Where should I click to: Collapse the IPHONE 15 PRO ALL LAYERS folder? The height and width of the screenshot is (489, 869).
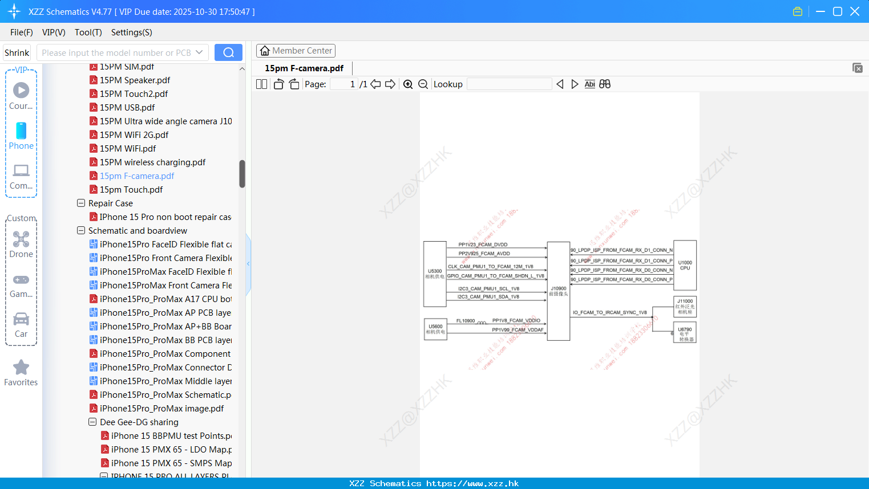point(104,476)
